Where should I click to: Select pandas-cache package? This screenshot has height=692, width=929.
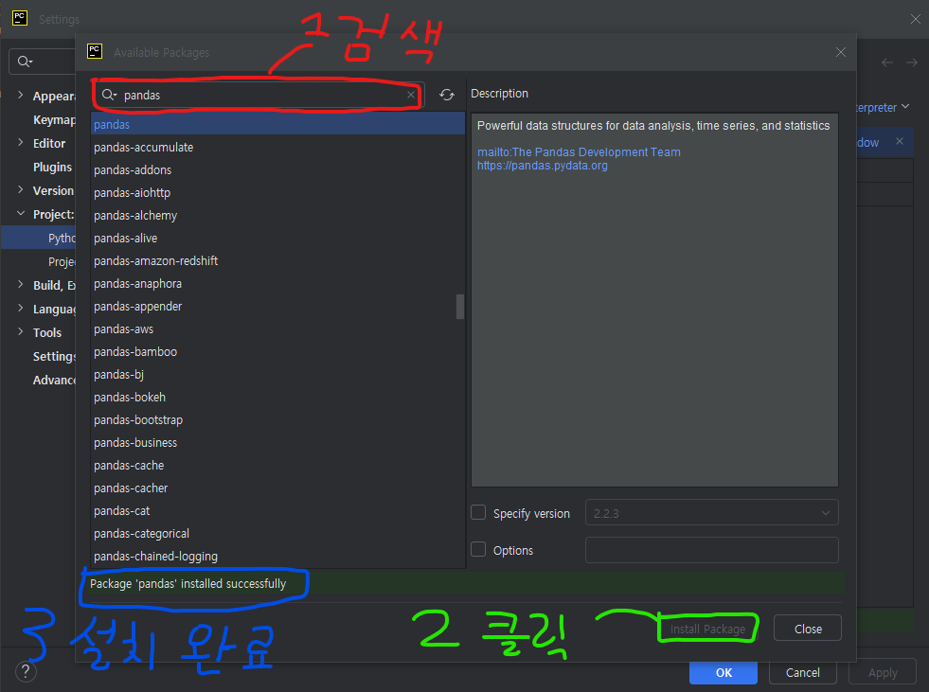(277, 465)
